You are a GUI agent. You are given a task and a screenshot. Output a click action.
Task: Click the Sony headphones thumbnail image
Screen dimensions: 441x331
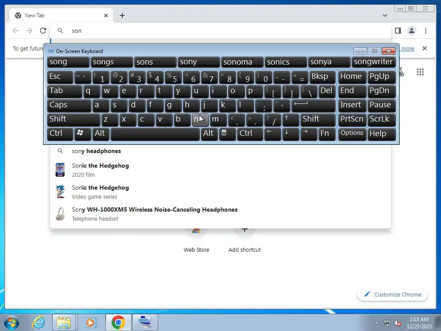pyautogui.click(x=60, y=214)
